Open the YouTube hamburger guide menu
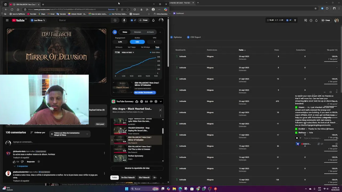Screen dimensions: 342x192 point(7,20)
